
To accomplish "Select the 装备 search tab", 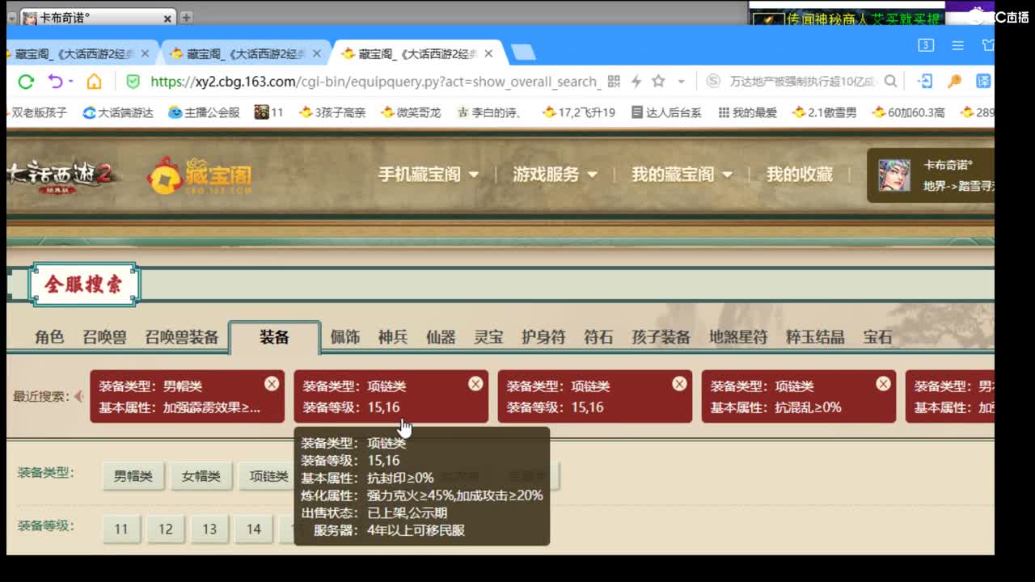I will (274, 337).
